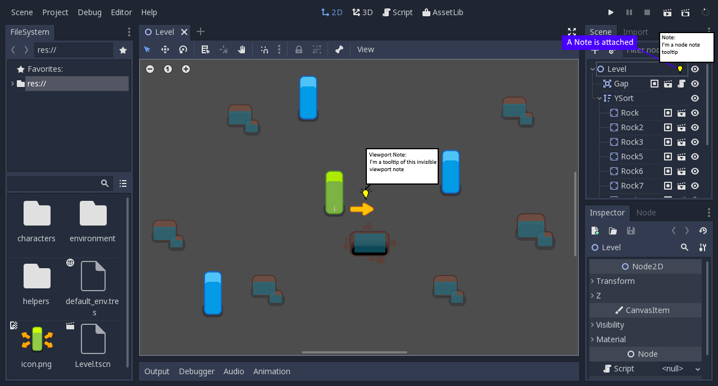Activate the Rotate tool
The width and height of the screenshot is (718, 386).
[183, 49]
